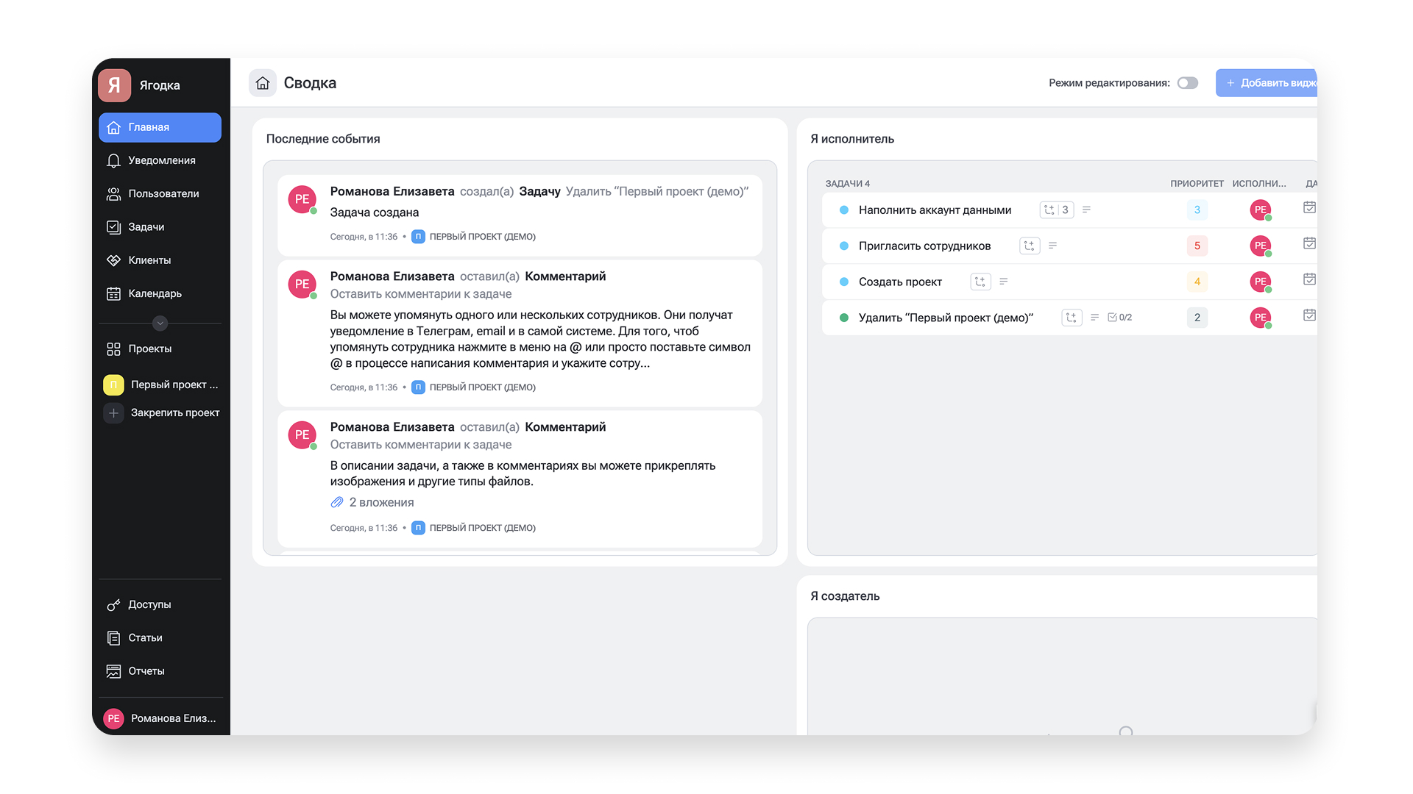Click checklist 0/2 on 'Удалить Первый проект'
The image size is (1413, 794).
[1121, 317]
